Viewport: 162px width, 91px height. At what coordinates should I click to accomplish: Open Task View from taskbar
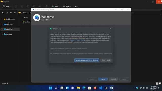coord(62,88)
